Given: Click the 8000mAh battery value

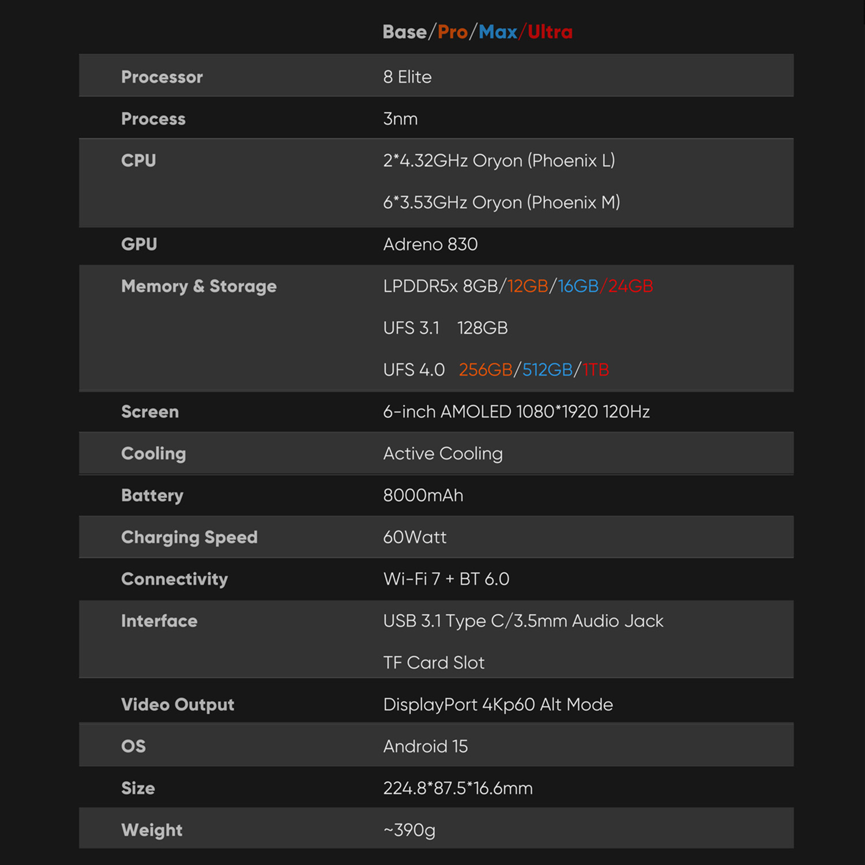Looking at the screenshot, I should click(x=423, y=495).
